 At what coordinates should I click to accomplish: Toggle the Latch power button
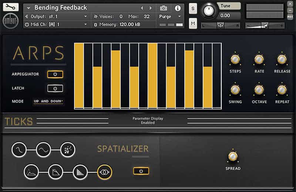click(55, 88)
